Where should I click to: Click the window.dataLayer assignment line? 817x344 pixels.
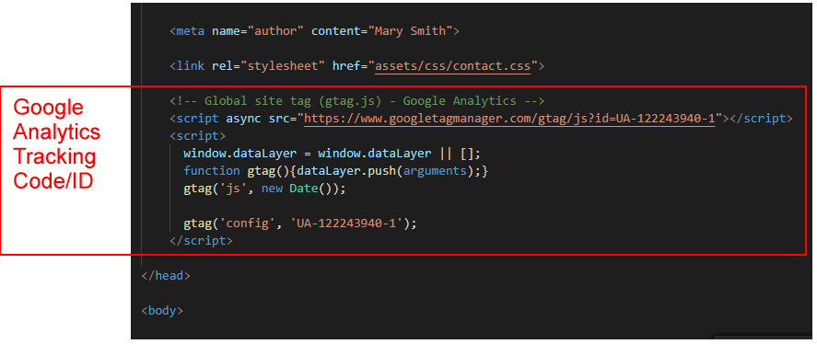(x=332, y=154)
